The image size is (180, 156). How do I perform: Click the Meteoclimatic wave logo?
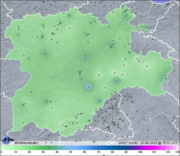[x=7, y=140]
